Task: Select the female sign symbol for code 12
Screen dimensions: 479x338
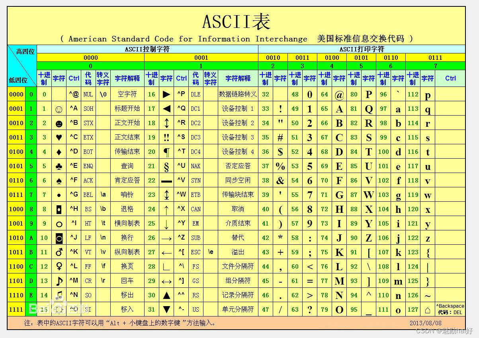Action: coord(59,266)
